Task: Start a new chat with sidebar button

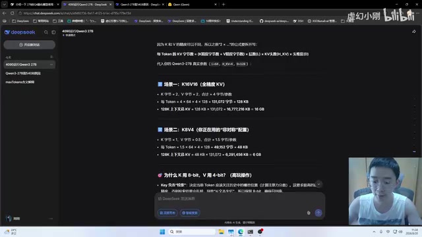Action: coord(29,45)
